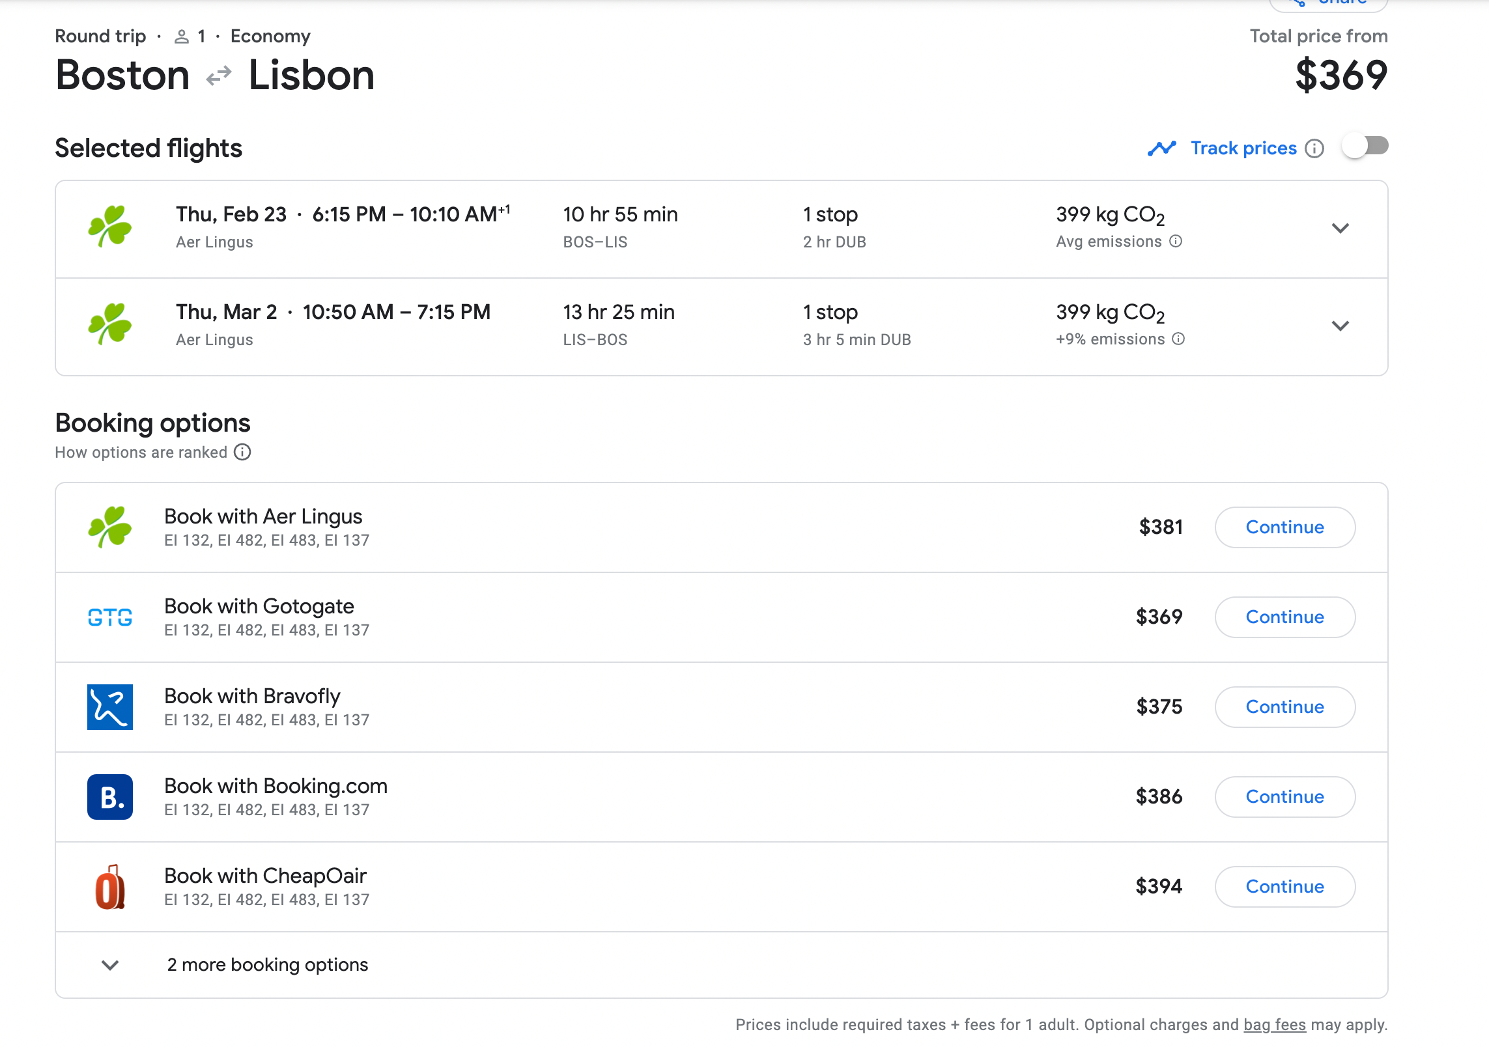Screen dimensions: 1489x1047
Task: Click the How options are ranked info icon
Action: pos(242,453)
